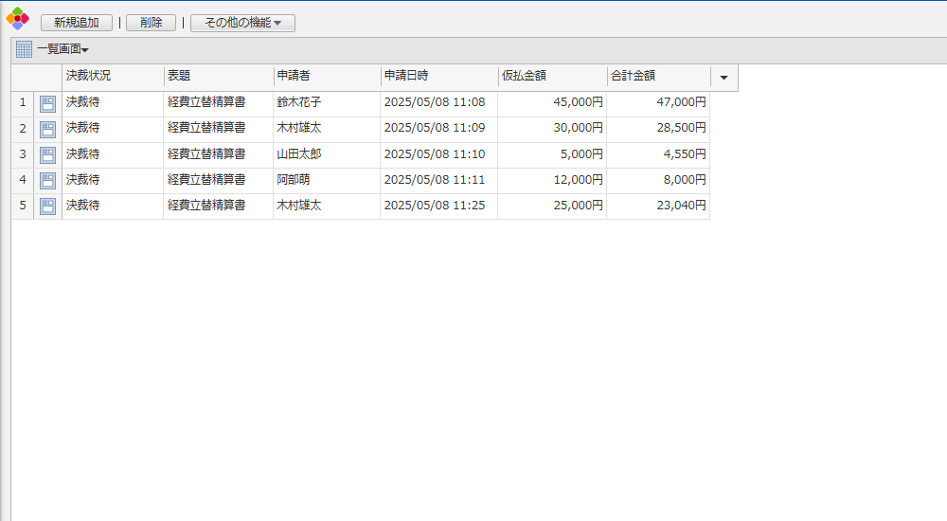
Task: Open record form icon in row 2
Action: (47, 129)
